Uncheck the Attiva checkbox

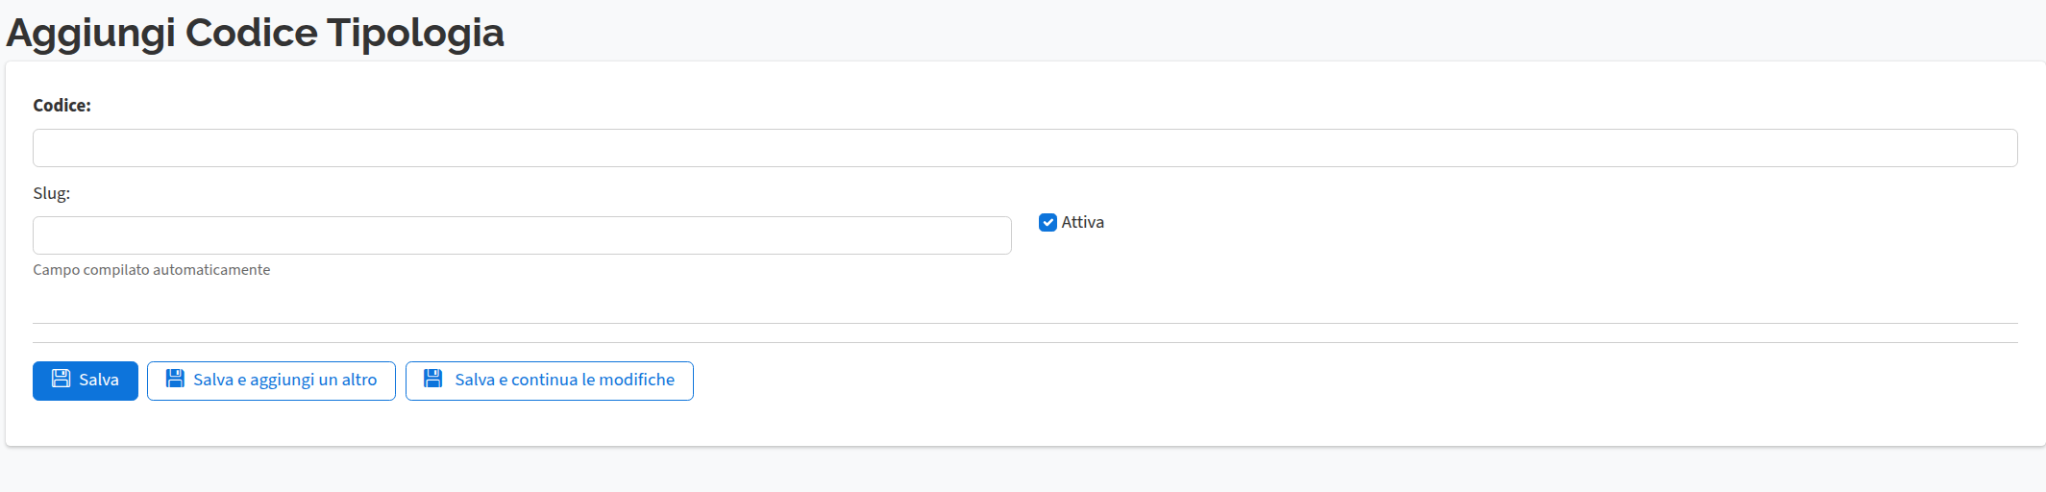pyautogui.click(x=1048, y=222)
